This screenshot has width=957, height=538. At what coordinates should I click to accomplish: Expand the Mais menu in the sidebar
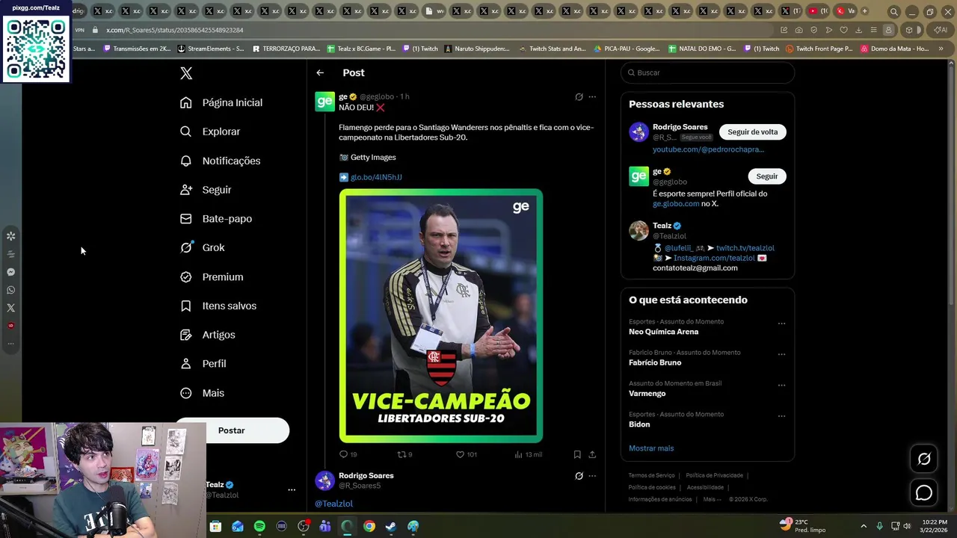[x=202, y=393]
